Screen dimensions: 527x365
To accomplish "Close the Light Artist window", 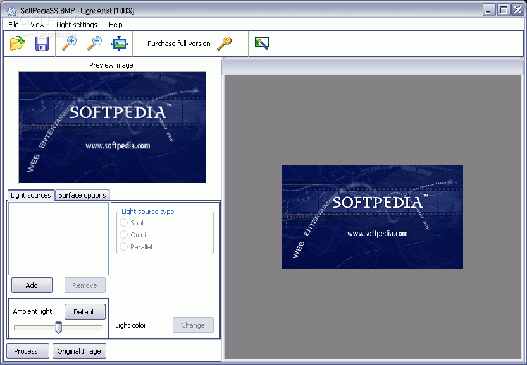I will click(518, 10).
